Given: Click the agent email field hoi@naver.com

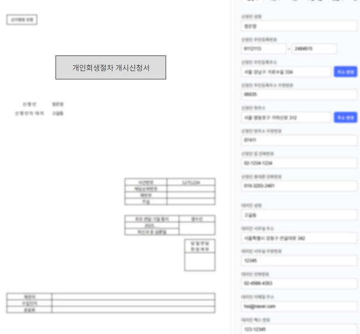Looking at the screenshot, I should pyautogui.click(x=299, y=306).
